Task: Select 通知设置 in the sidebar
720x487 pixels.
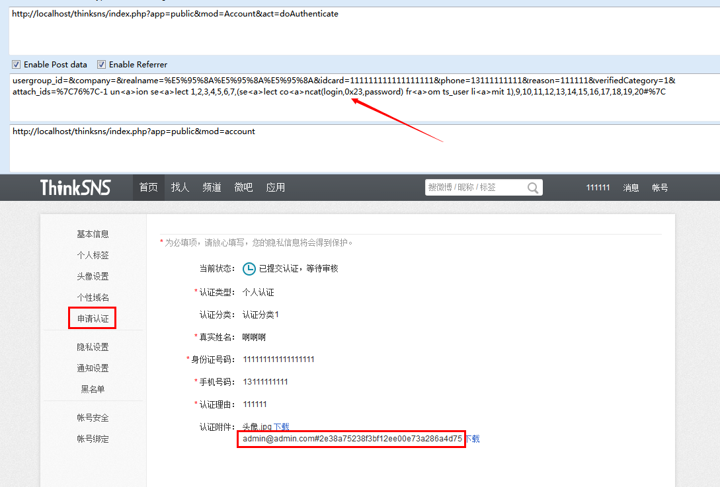Action: (x=93, y=368)
